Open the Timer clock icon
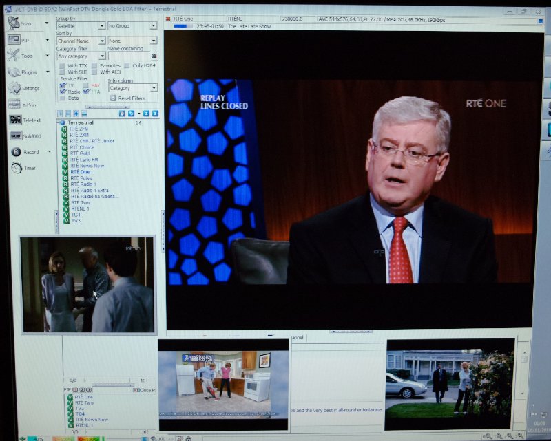This screenshot has width=551, height=441. [x=17, y=168]
